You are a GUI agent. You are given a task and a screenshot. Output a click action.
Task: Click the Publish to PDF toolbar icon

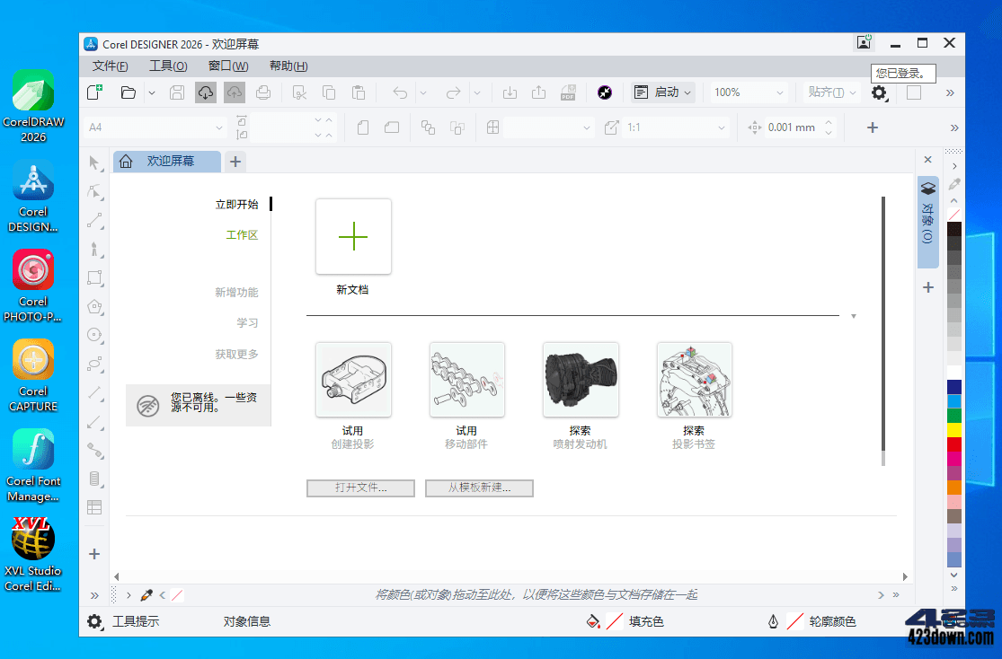(x=568, y=92)
